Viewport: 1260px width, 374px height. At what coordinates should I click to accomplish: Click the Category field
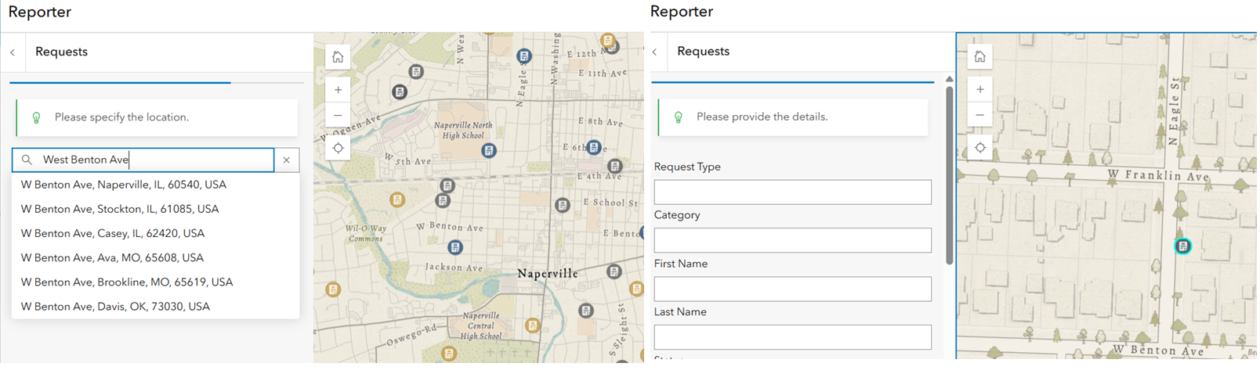coord(792,240)
